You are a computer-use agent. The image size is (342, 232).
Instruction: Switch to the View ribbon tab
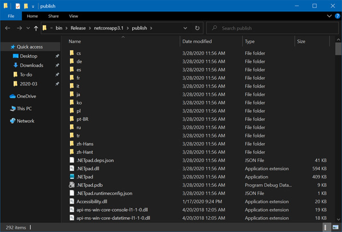(x=74, y=16)
